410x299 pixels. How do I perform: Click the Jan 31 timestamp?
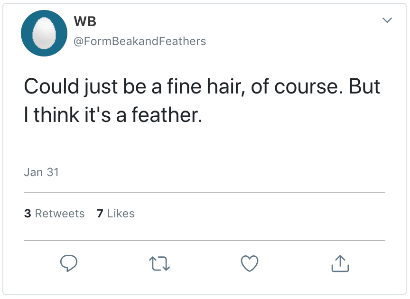tap(41, 172)
